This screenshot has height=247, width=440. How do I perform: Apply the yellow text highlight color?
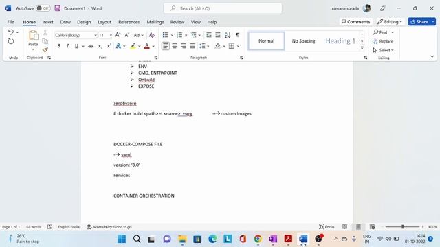click(x=133, y=46)
